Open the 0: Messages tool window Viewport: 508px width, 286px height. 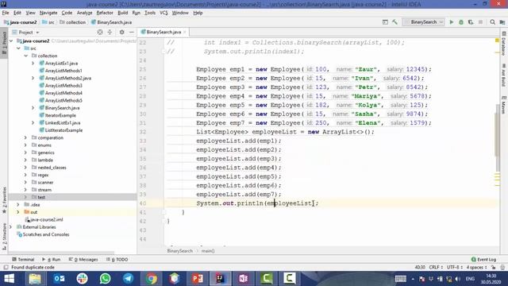pos(83,260)
